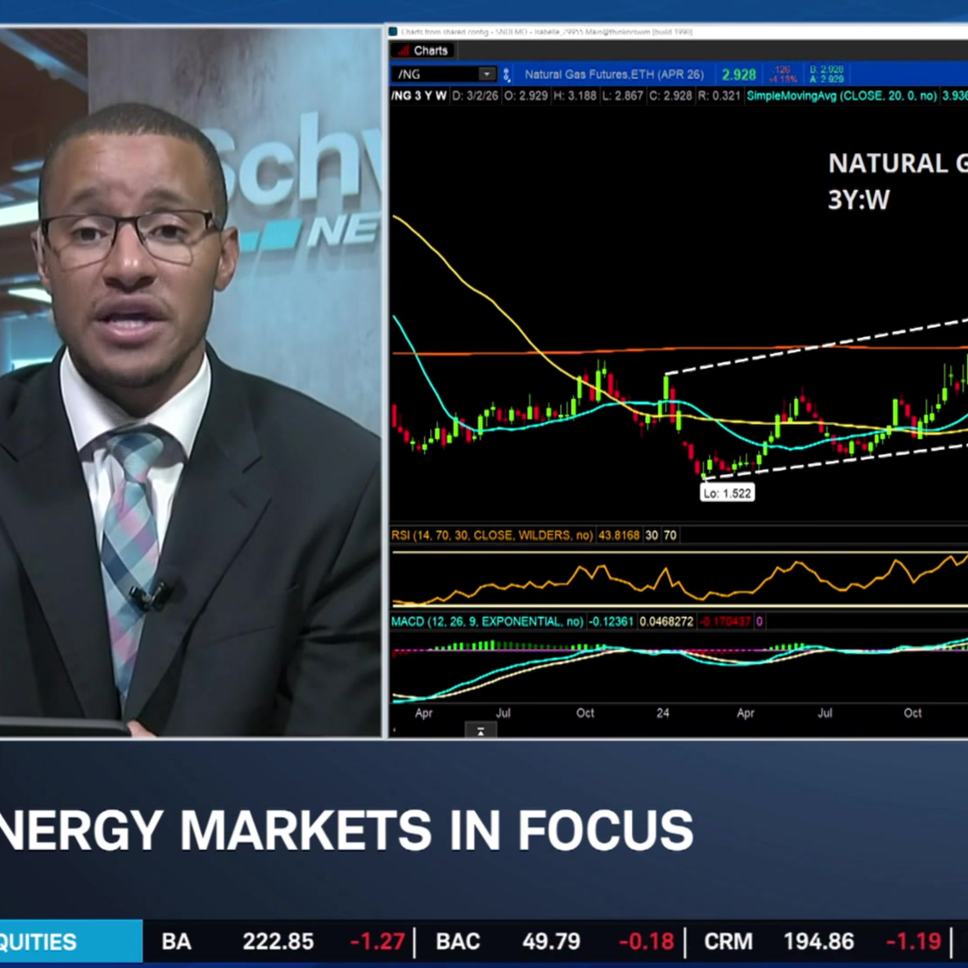Click the BA ticker in bottom crawl
Image resolution: width=968 pixels, height=968 pixels.
pos(176,942)
